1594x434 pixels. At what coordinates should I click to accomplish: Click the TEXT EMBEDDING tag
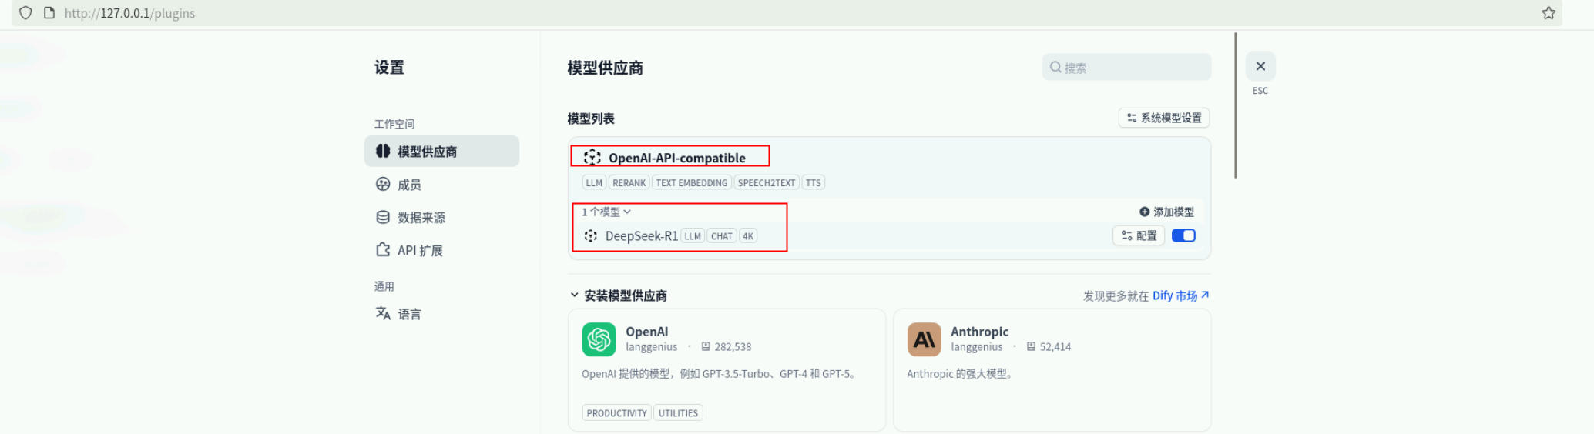692,182
